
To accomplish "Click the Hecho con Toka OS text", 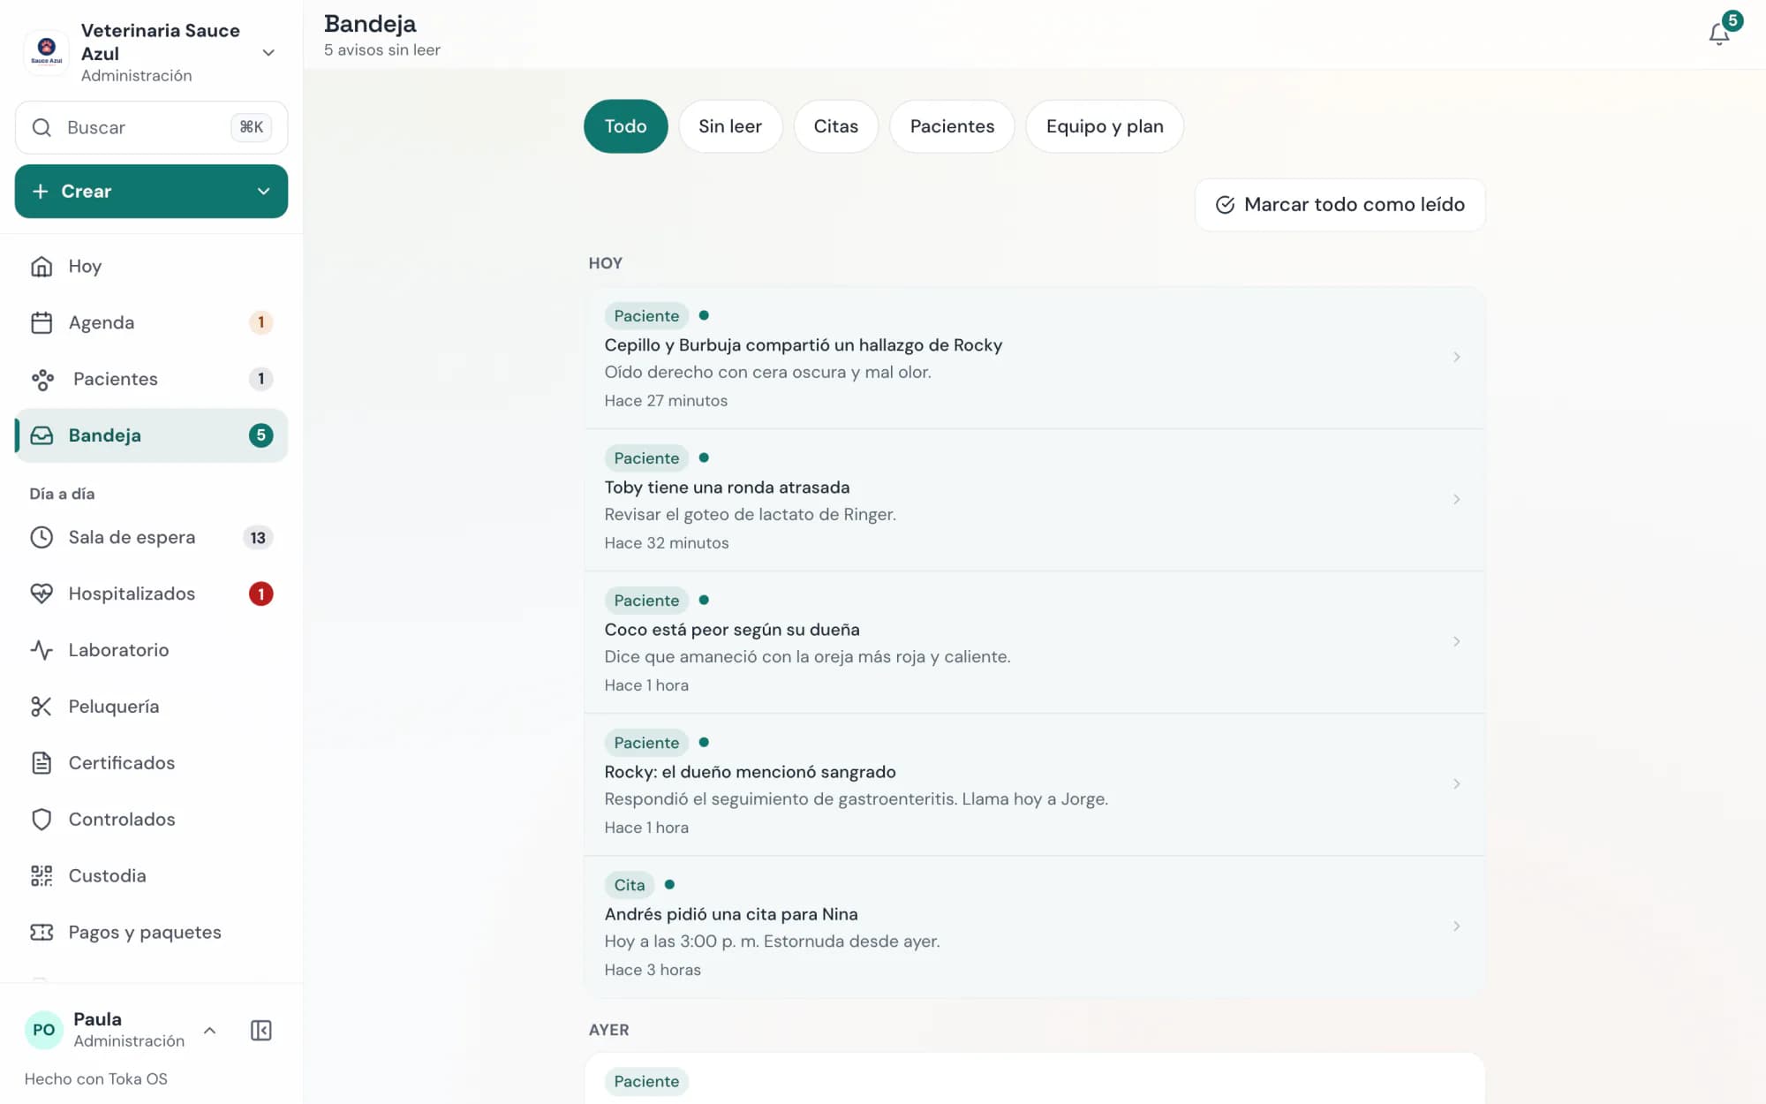I will click(95, 1079).
